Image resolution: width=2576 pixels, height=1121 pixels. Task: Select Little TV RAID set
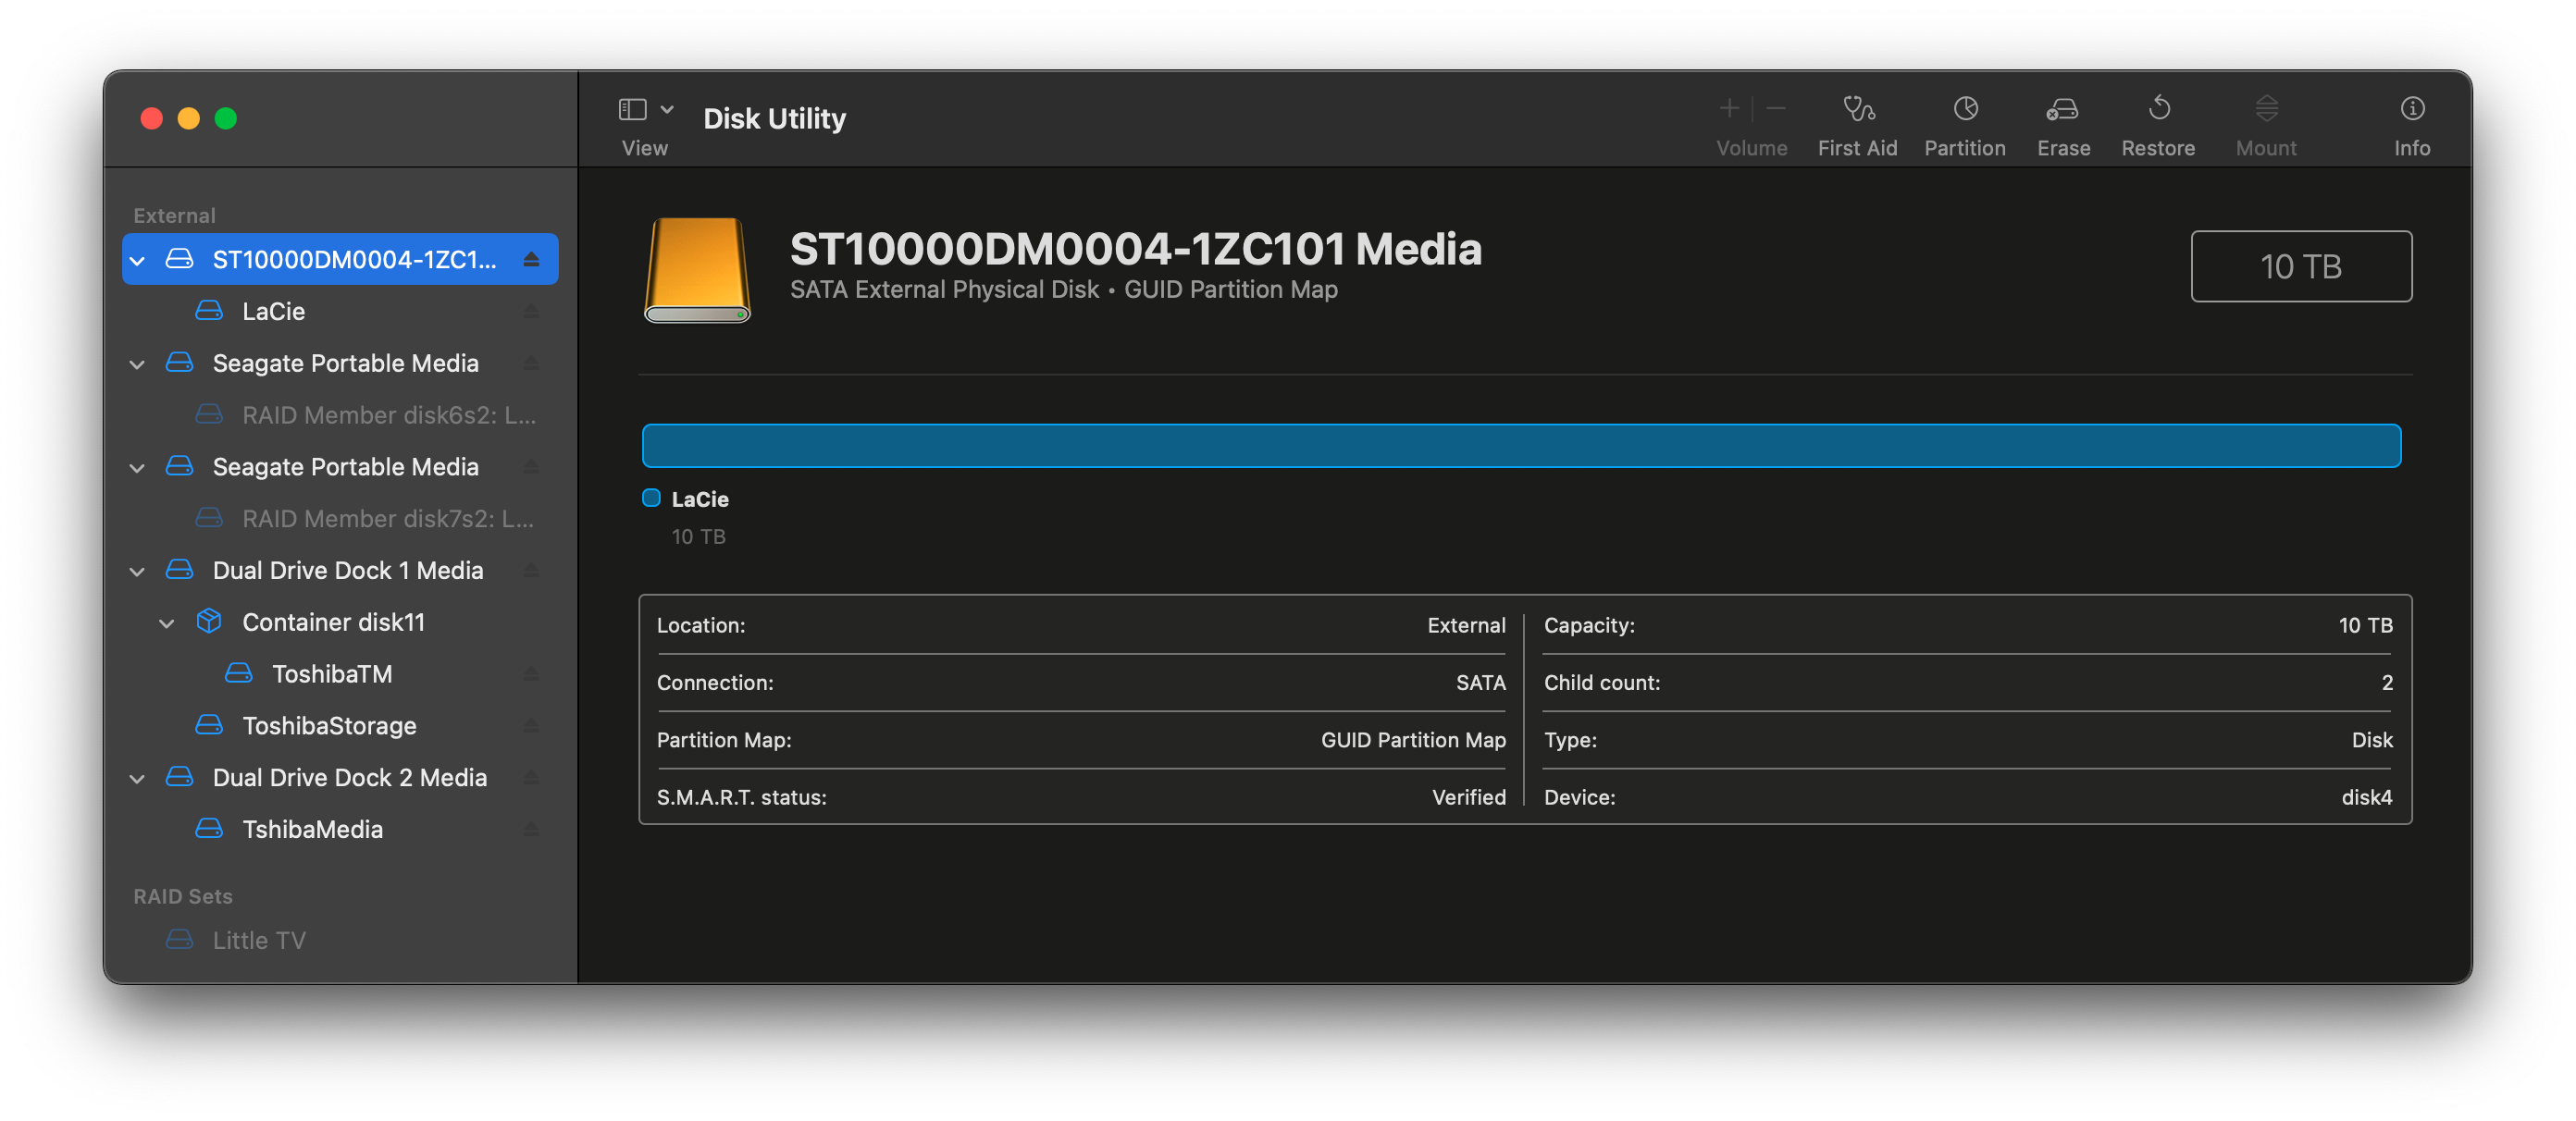[x=259, y=940]
